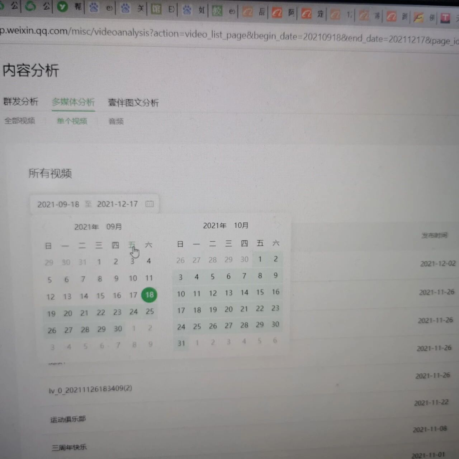Select September 15 in the calendar
This screenshot has width=459, height=459.
pos(100,296)
